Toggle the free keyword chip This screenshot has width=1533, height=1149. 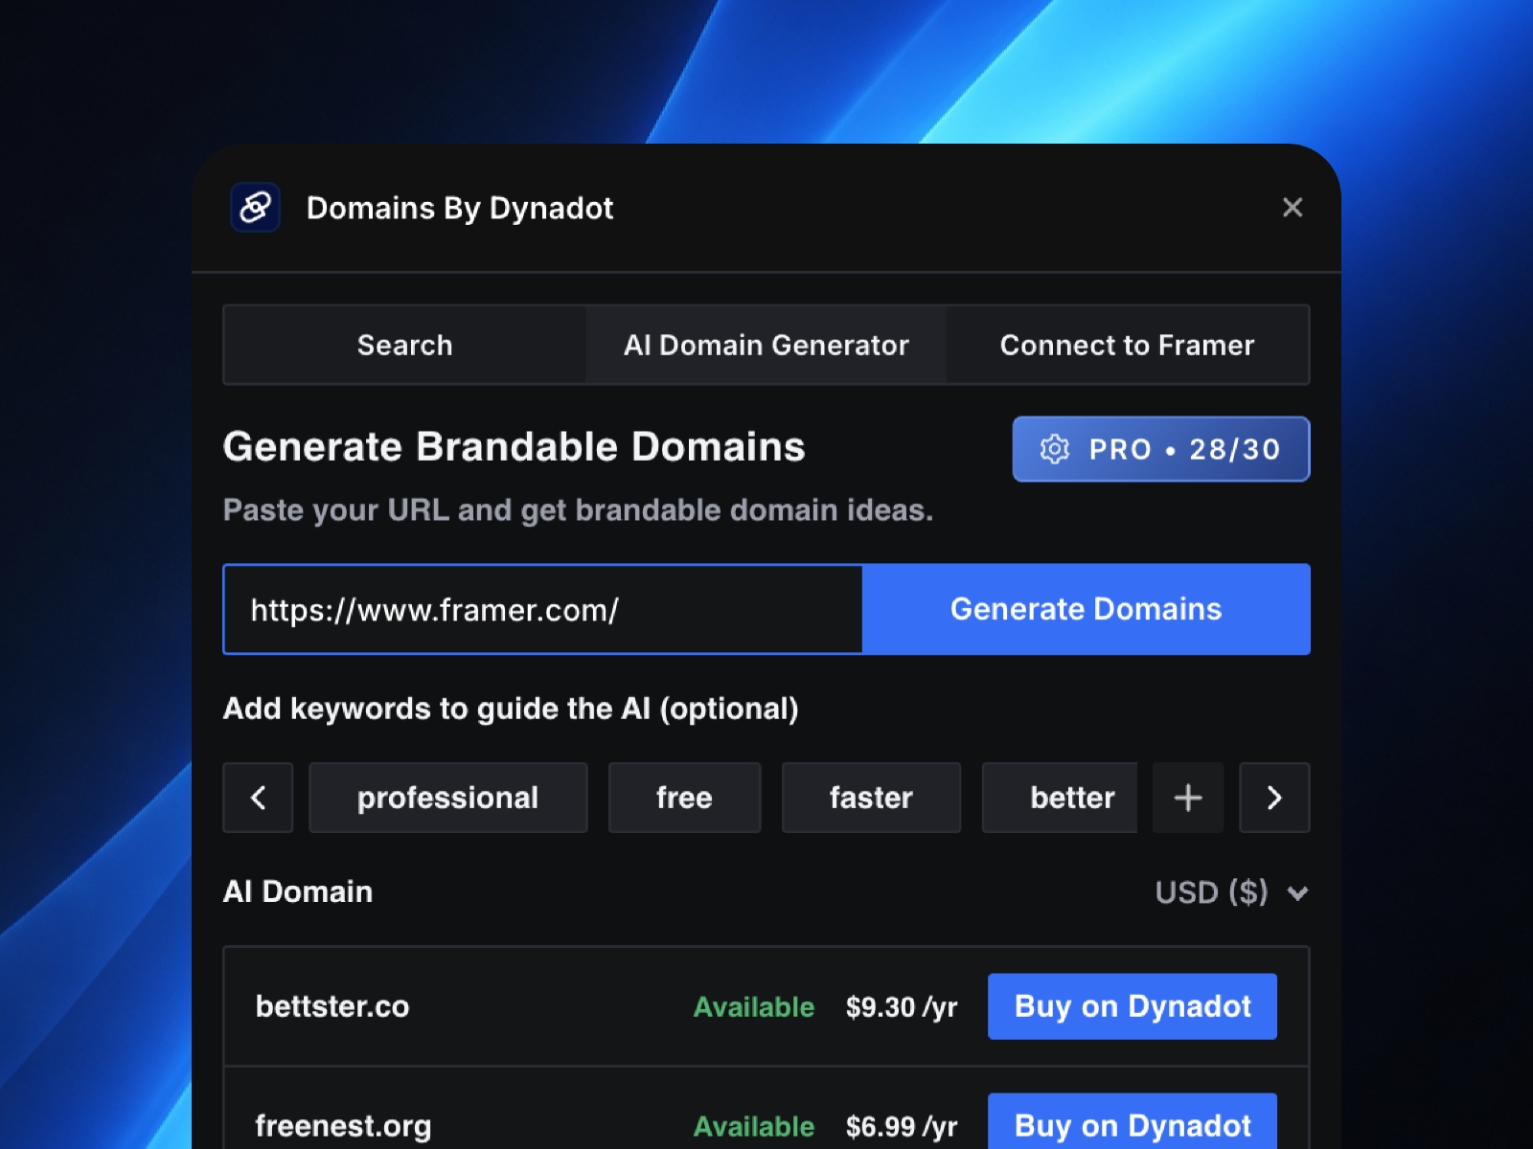683,798
